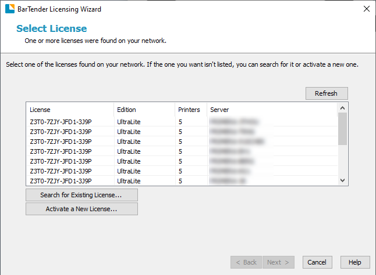Open Search for Existing License

point(81,195)
